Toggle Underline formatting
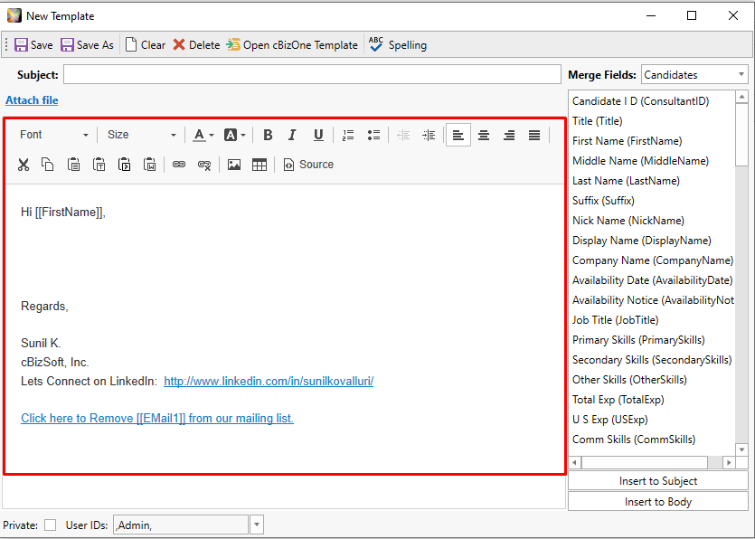Image resolution: width=755 pixels, height=539 pixels. coord(318,135)
